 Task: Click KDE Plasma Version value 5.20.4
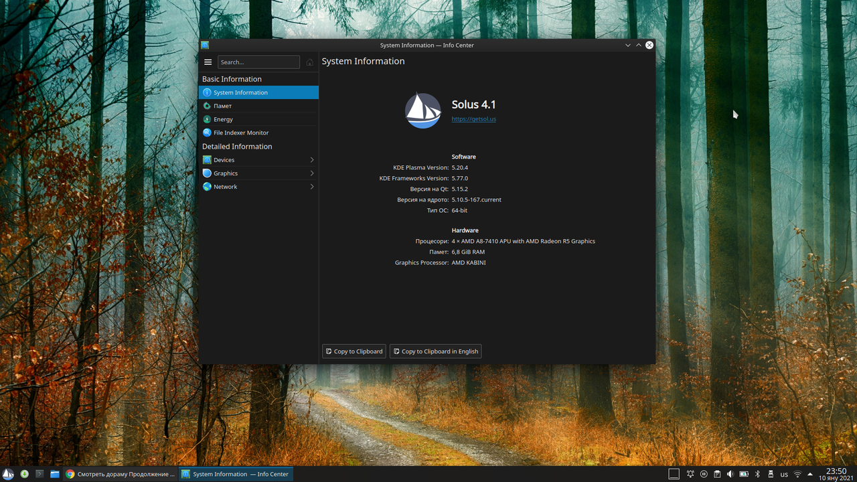tap(460, 167)
